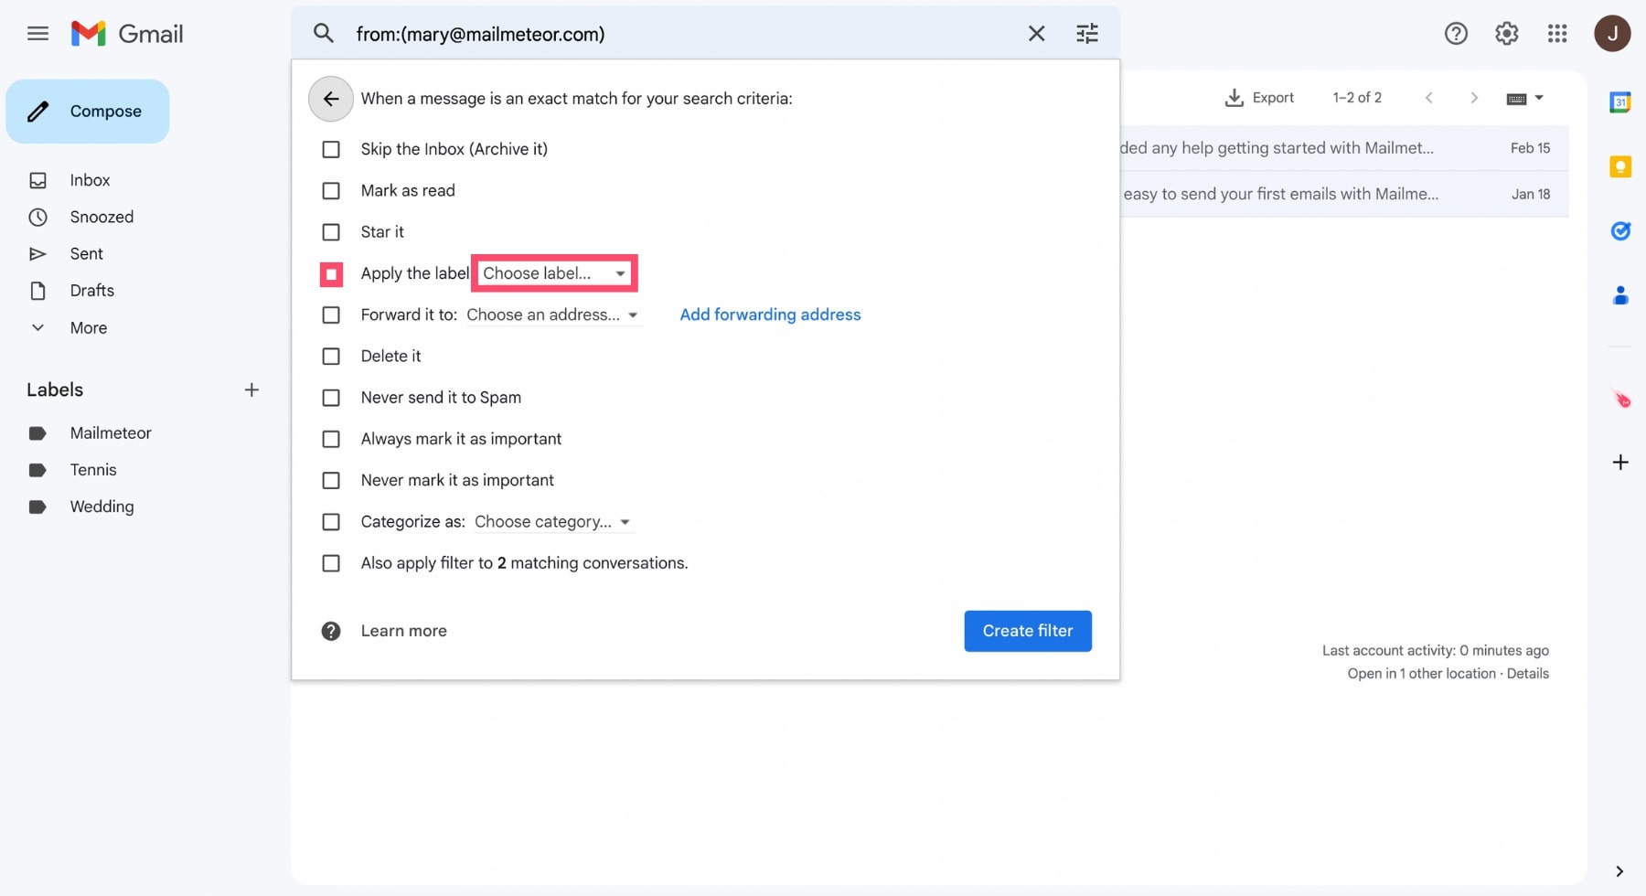
Task: Go to newer results arrow
Action: pyautogui.click(x=1429, y=98)
